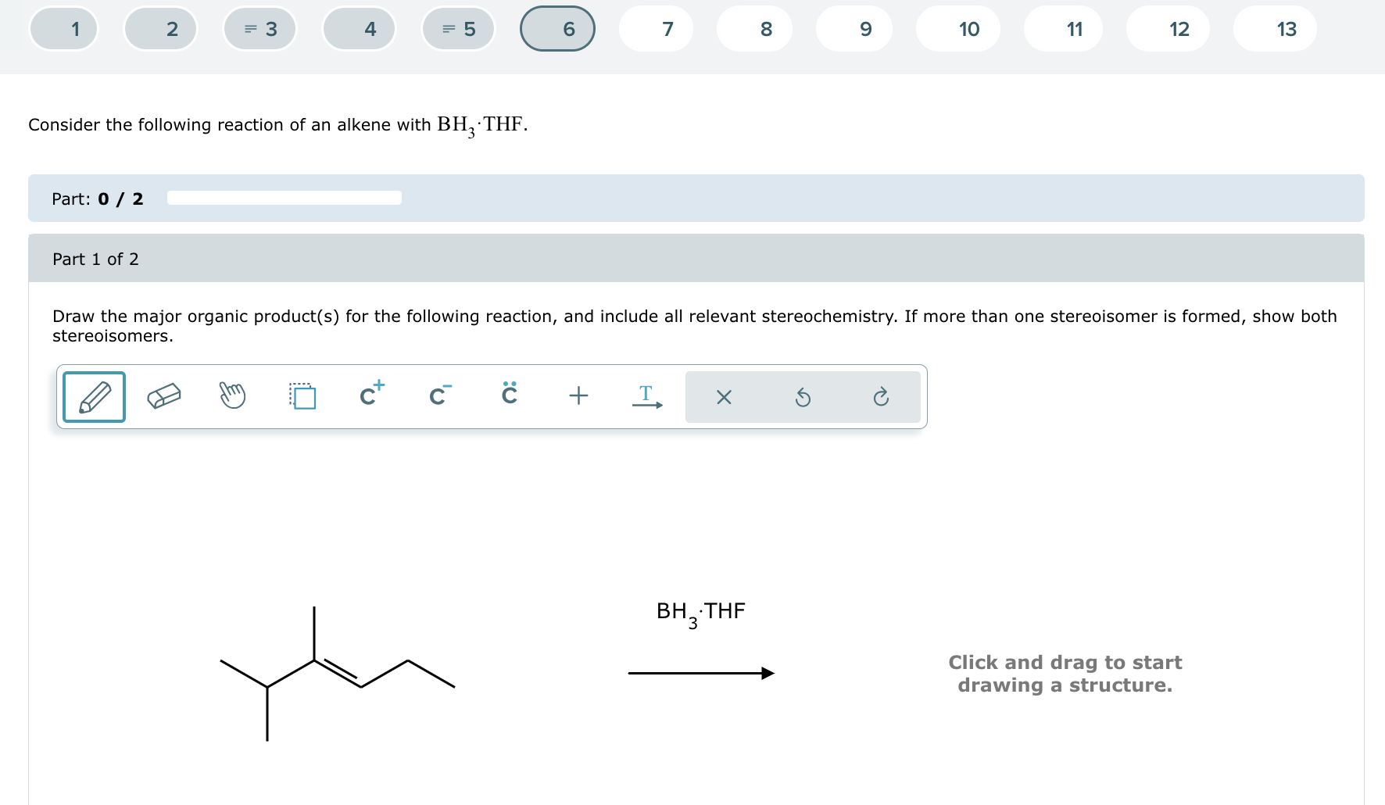The image size is (1385, 805).
Task: Navigate to question 8
Action: pyautogui.click(x=755, y=29)
